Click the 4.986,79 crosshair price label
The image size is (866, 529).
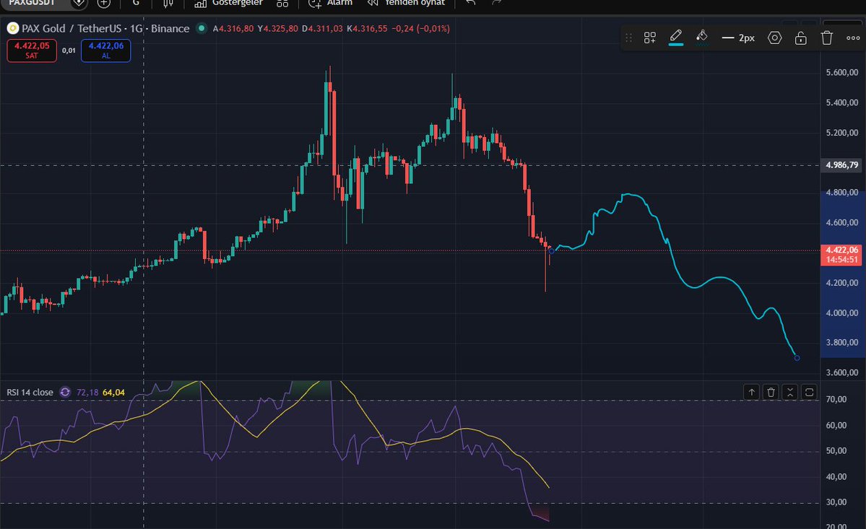click(x=841, y=165)
